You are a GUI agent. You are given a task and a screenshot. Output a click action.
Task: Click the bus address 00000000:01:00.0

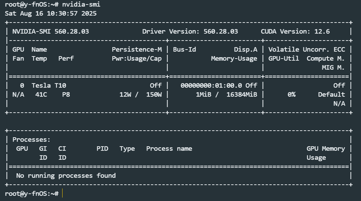[x=211, y=85]
